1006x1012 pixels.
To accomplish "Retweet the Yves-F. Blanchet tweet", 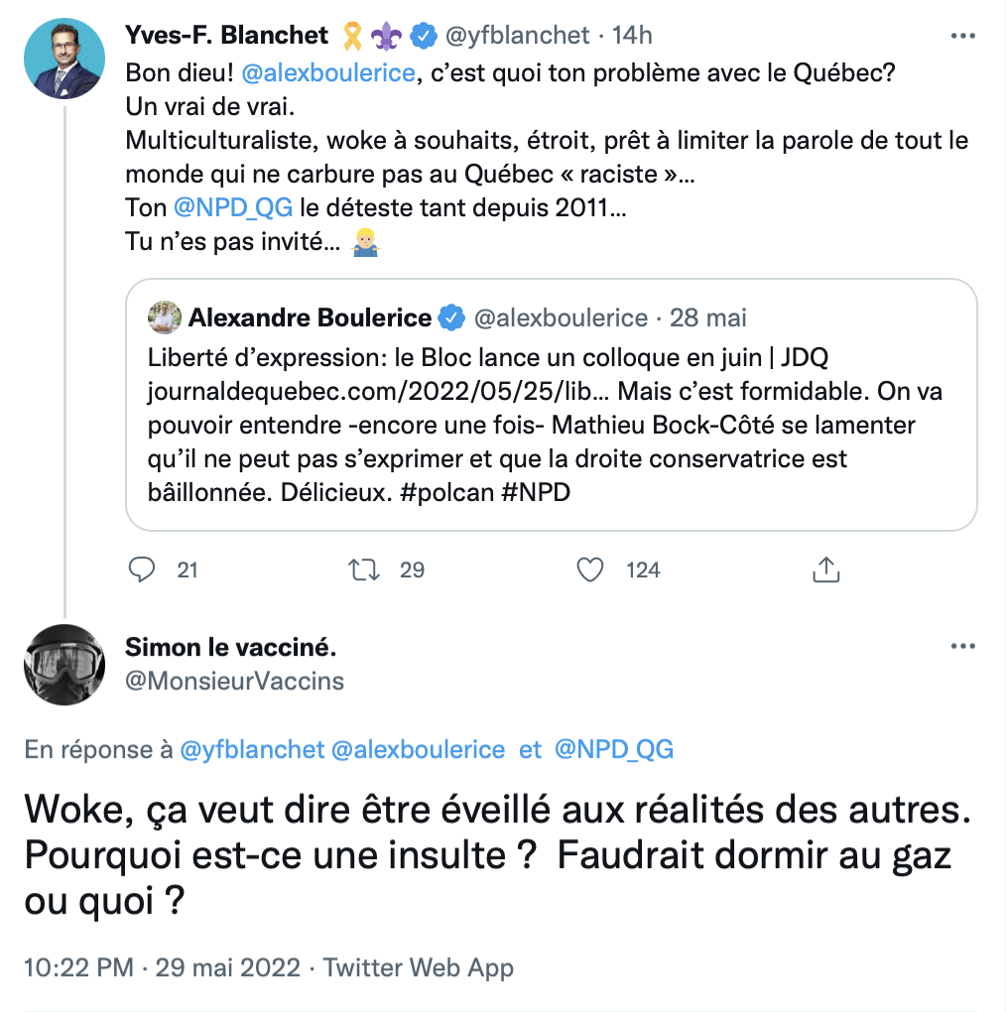I will tap(364, 569).
